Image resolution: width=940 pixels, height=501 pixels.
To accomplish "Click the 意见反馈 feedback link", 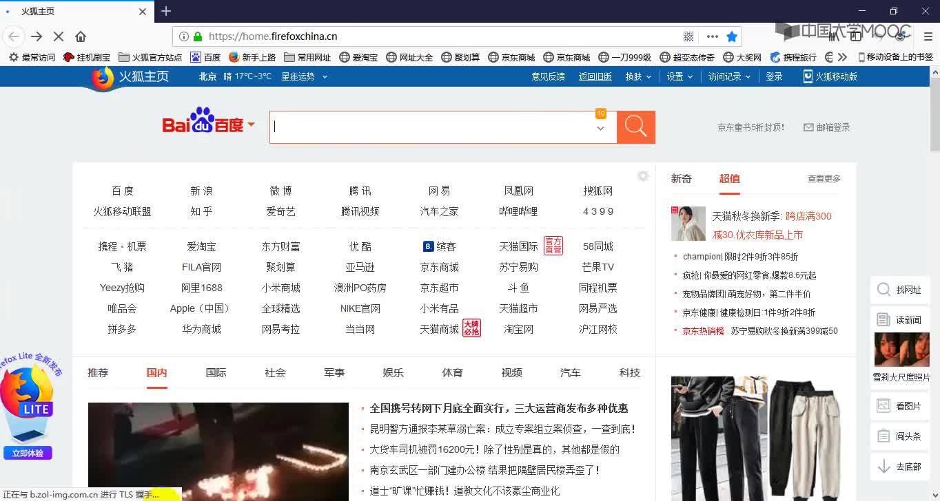I will pos(548,76).
